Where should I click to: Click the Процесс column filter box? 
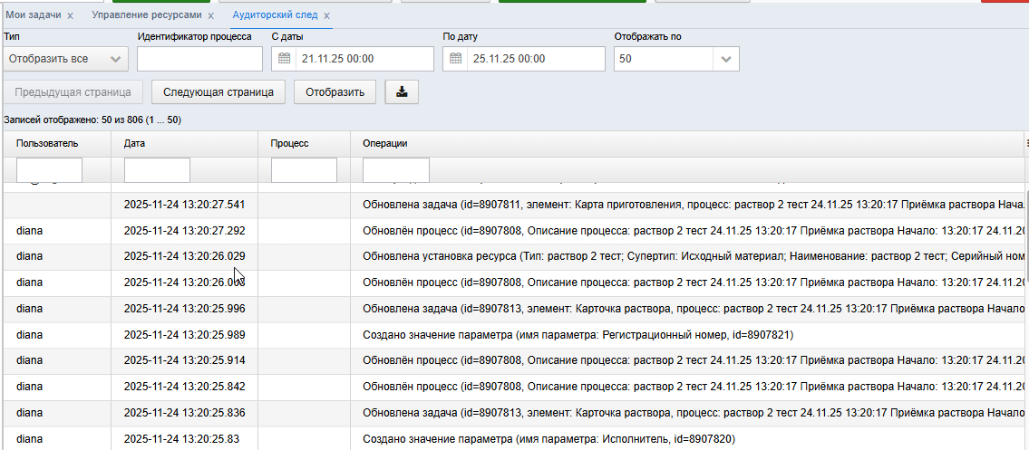[304, 169]
